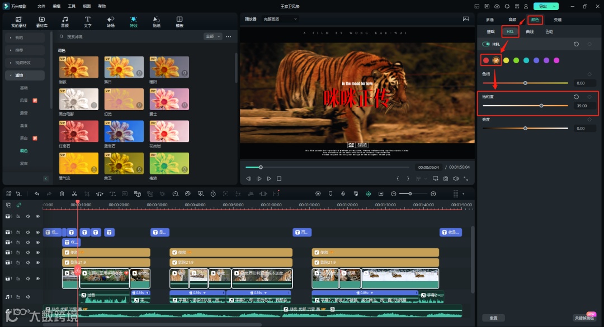Switch to the 颜色 color tab
The image size is (604, 327).
[535, 19]
